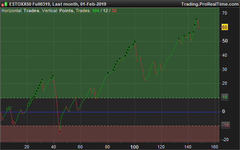Click the -20 label on the vertical axis
240x150 pixels.
pyautogui.click(x=225, y=139)
